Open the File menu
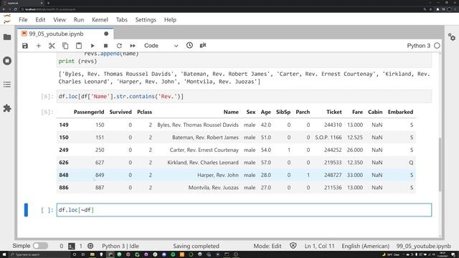The image size is (459, 258). click(x=23, y=19)
